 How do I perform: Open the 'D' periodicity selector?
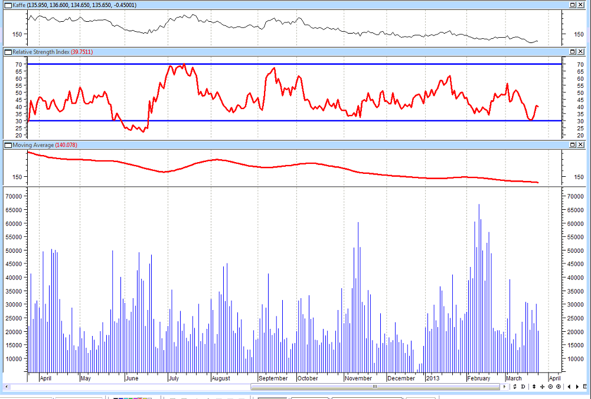pyautogui.click(x=523, y=387)
